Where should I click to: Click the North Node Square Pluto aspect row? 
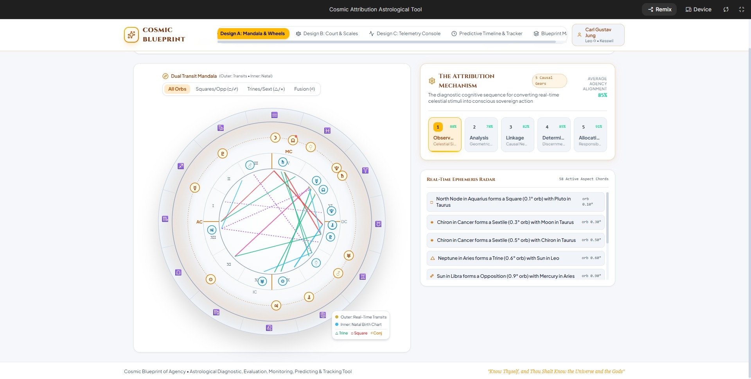516,202
